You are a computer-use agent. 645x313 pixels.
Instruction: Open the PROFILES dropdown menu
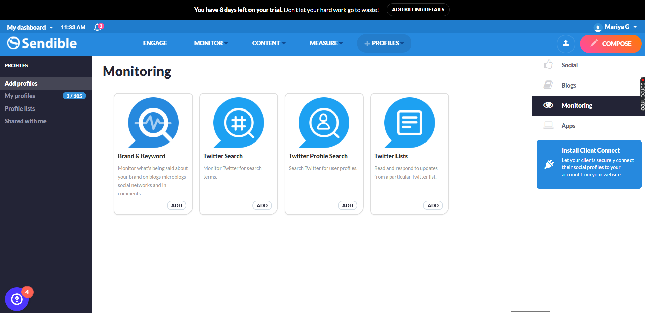(x=384, y=43)
